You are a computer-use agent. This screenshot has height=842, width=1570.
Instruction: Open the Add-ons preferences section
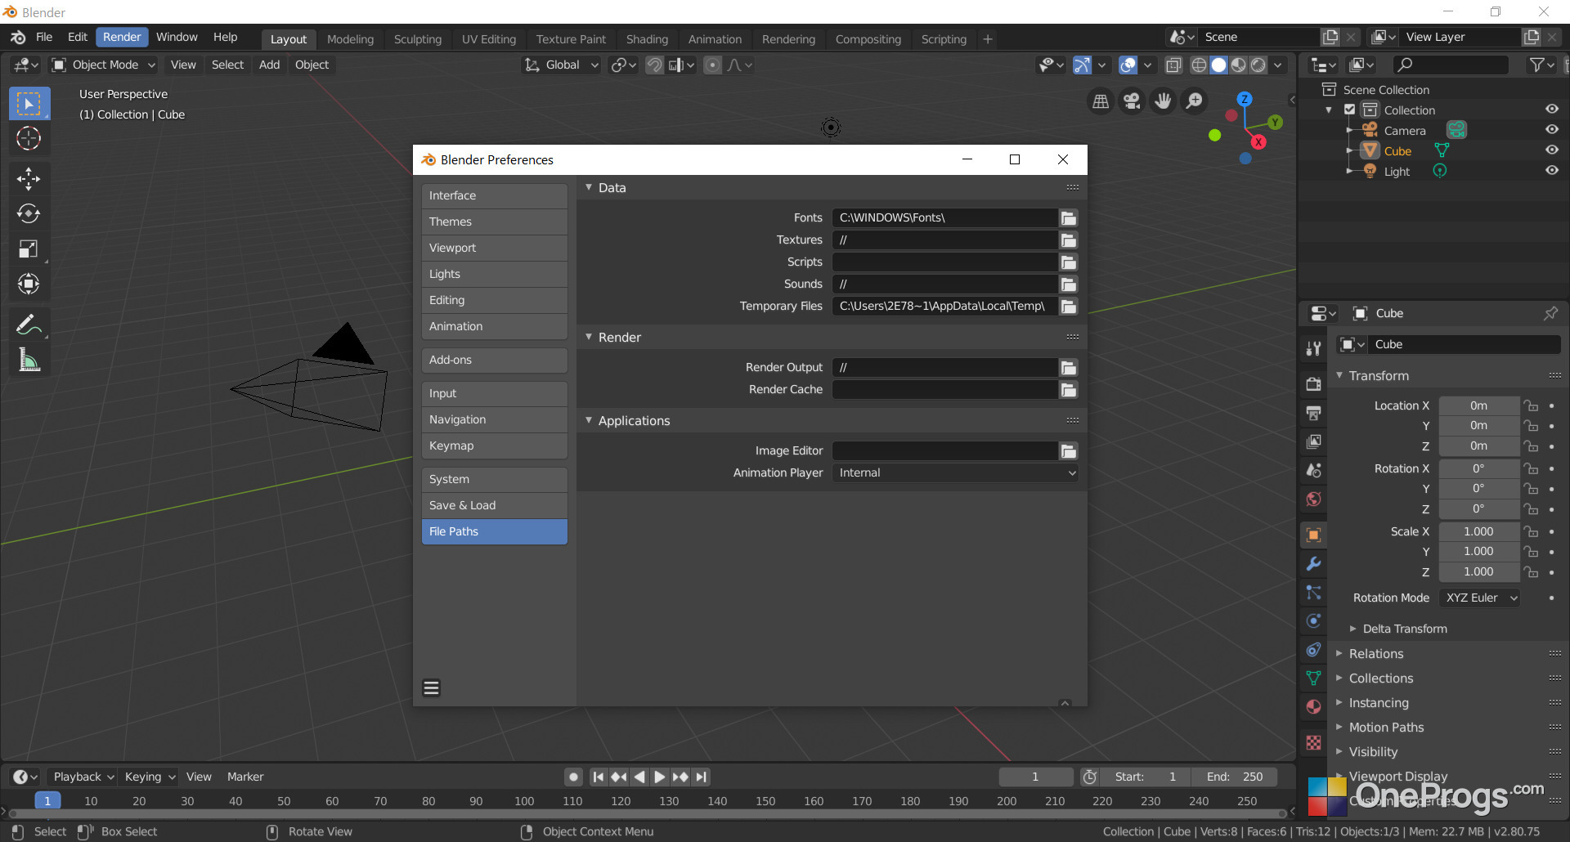[494, 360]
